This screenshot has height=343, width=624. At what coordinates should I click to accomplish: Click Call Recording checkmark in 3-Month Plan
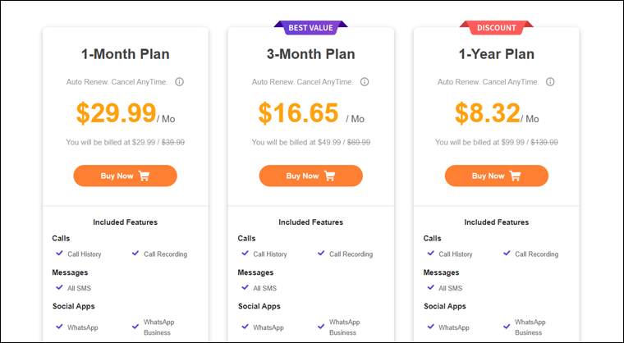pyautogui.click(x=321, y=254)
